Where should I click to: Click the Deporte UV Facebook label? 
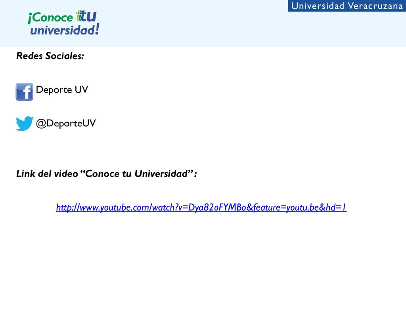coord(62,90)
